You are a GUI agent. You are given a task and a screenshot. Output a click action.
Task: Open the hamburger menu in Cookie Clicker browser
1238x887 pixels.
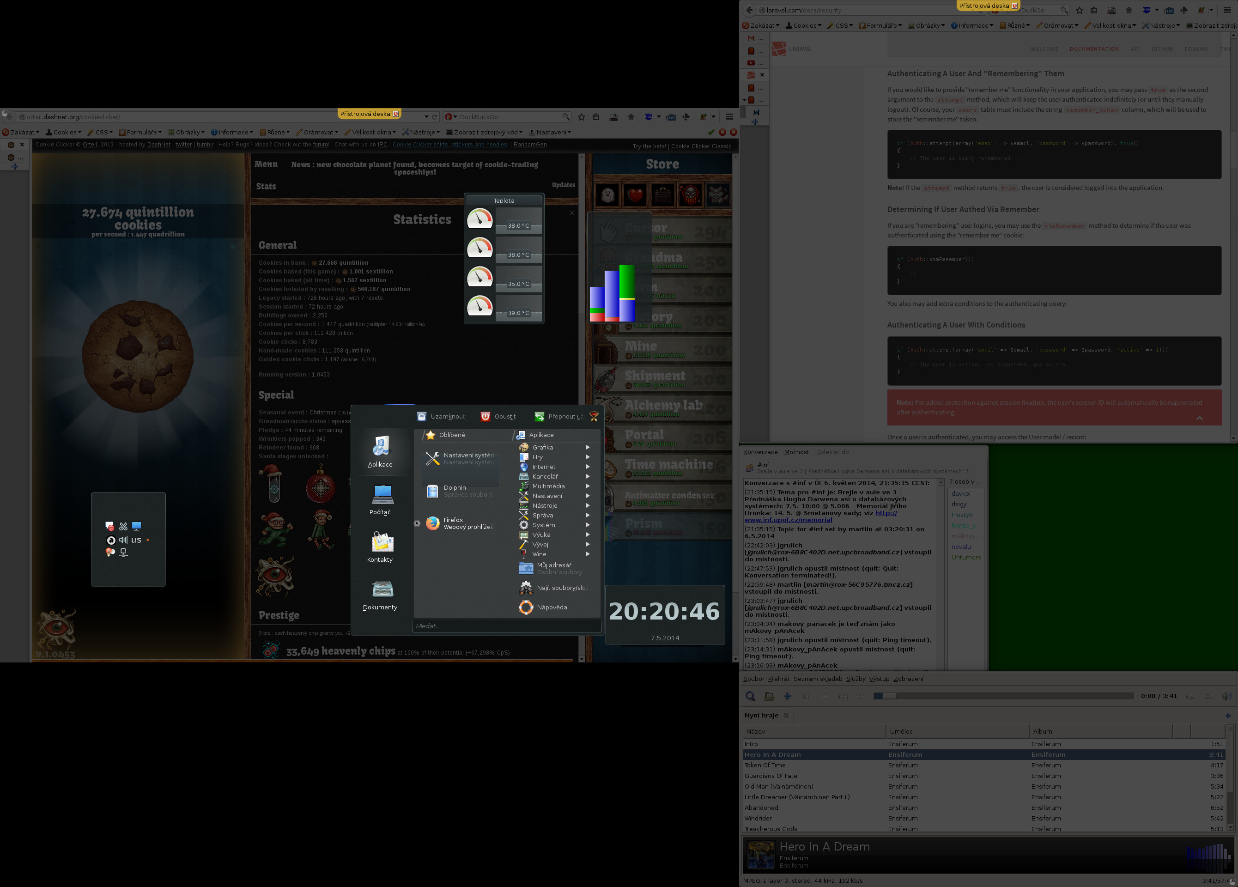(729, 117)
